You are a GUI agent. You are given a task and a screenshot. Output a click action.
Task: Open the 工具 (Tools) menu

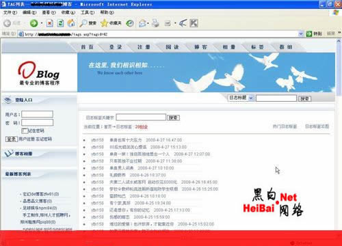(88, 12)
